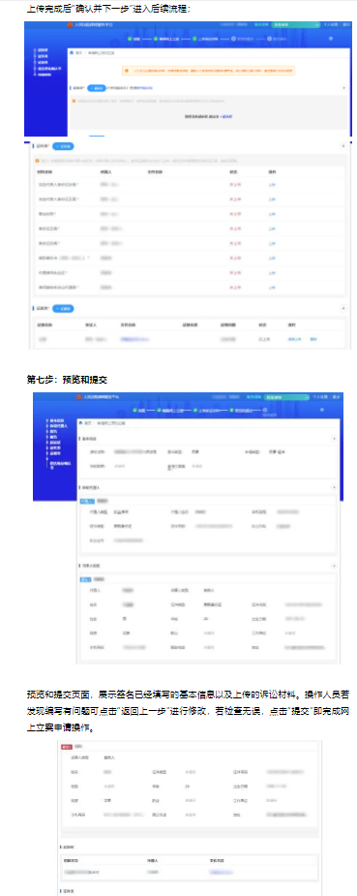Screen dimensions: 357x896
Task: Collapse the 证件表 section using its right-side arrow
Action: point(342,146)
